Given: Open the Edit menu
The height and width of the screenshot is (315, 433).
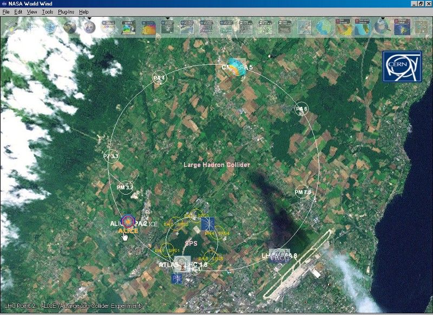Looking at the screenshot, I should (x=18, y=12).
